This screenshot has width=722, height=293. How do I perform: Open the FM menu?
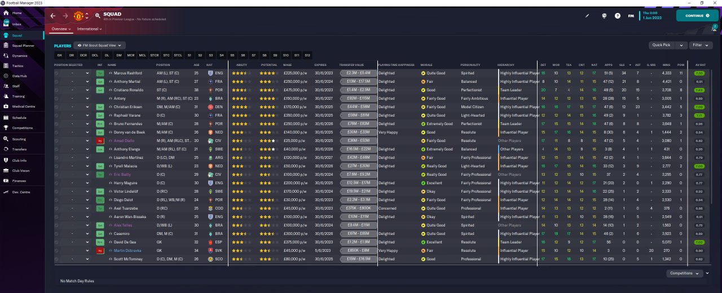click(x=631, y=16)
